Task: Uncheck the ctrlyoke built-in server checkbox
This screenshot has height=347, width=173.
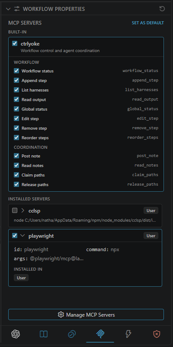Action: coord(15,44)
